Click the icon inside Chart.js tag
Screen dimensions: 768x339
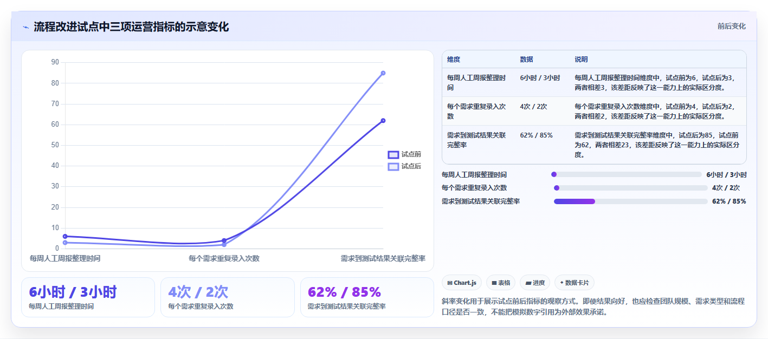coord(450,283)
